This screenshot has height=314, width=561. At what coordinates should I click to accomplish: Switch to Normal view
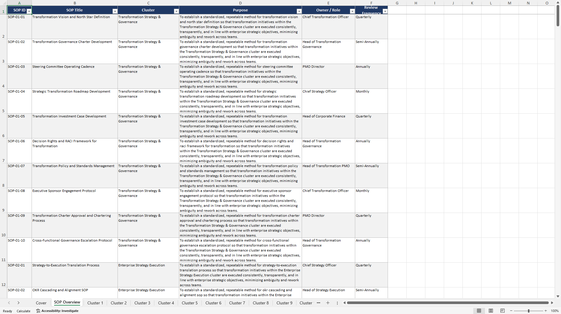tap(479, 311)
